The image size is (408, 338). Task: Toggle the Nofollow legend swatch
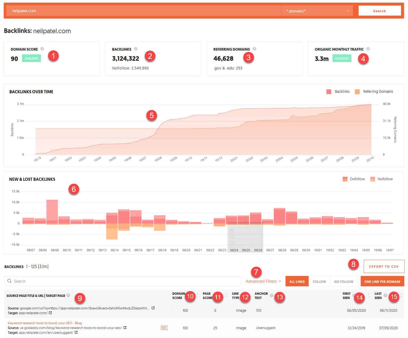(x=373, y=179)
